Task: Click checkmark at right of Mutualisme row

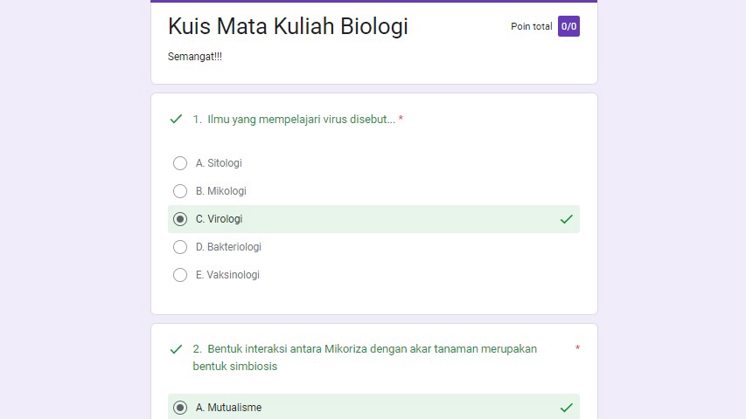Action: [566, 408]
